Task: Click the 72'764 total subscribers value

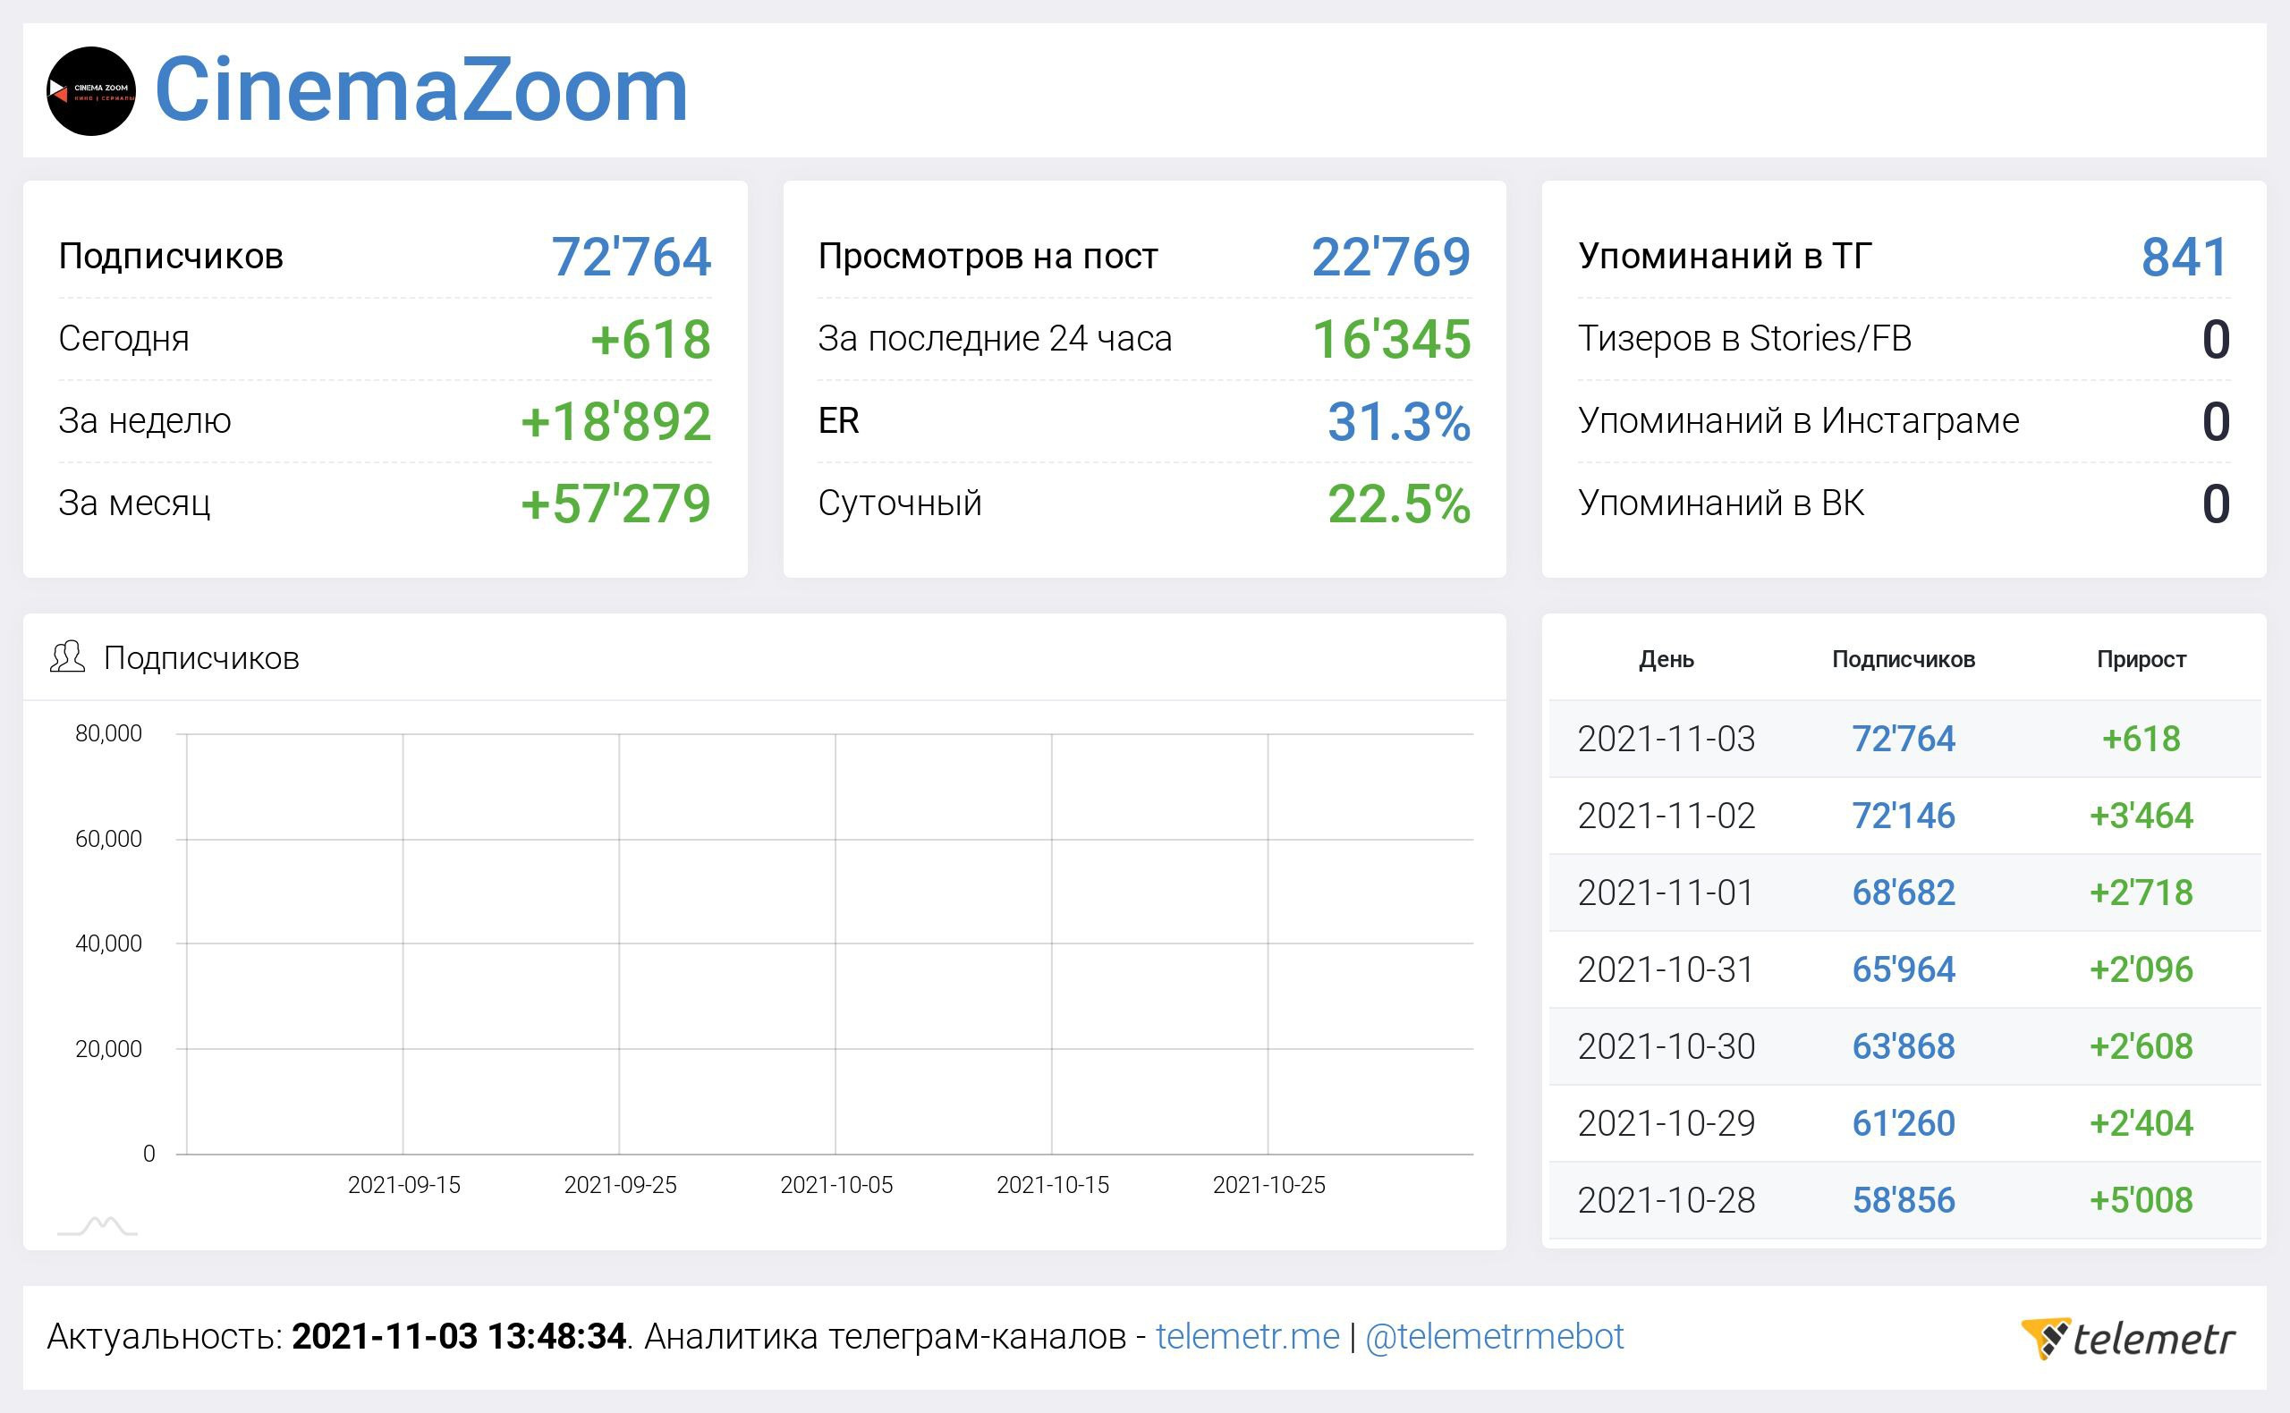Action: click(x=631, y=257)
